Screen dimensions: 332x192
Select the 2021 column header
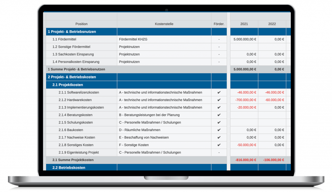click(244, 24)
